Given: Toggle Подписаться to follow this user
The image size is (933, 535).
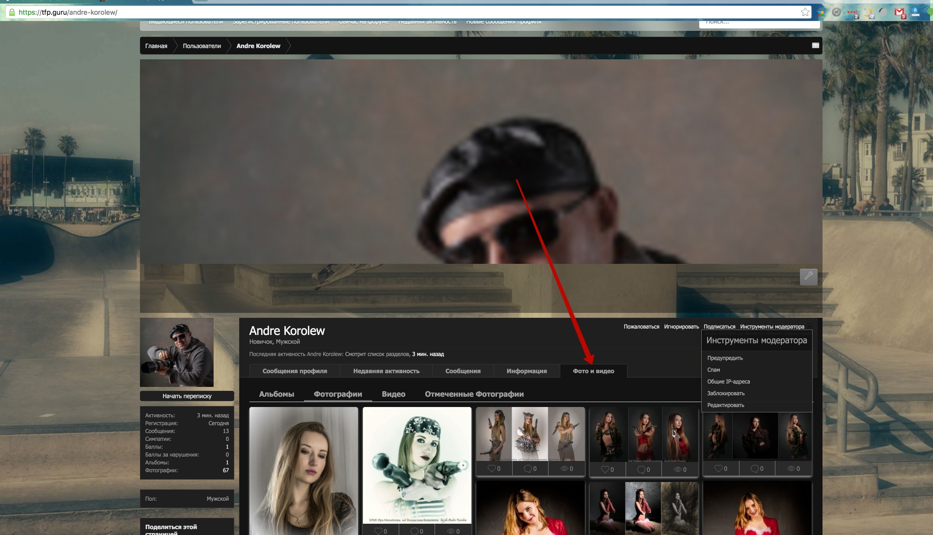Looking at the screenshot, I should (x=719, y=327).
